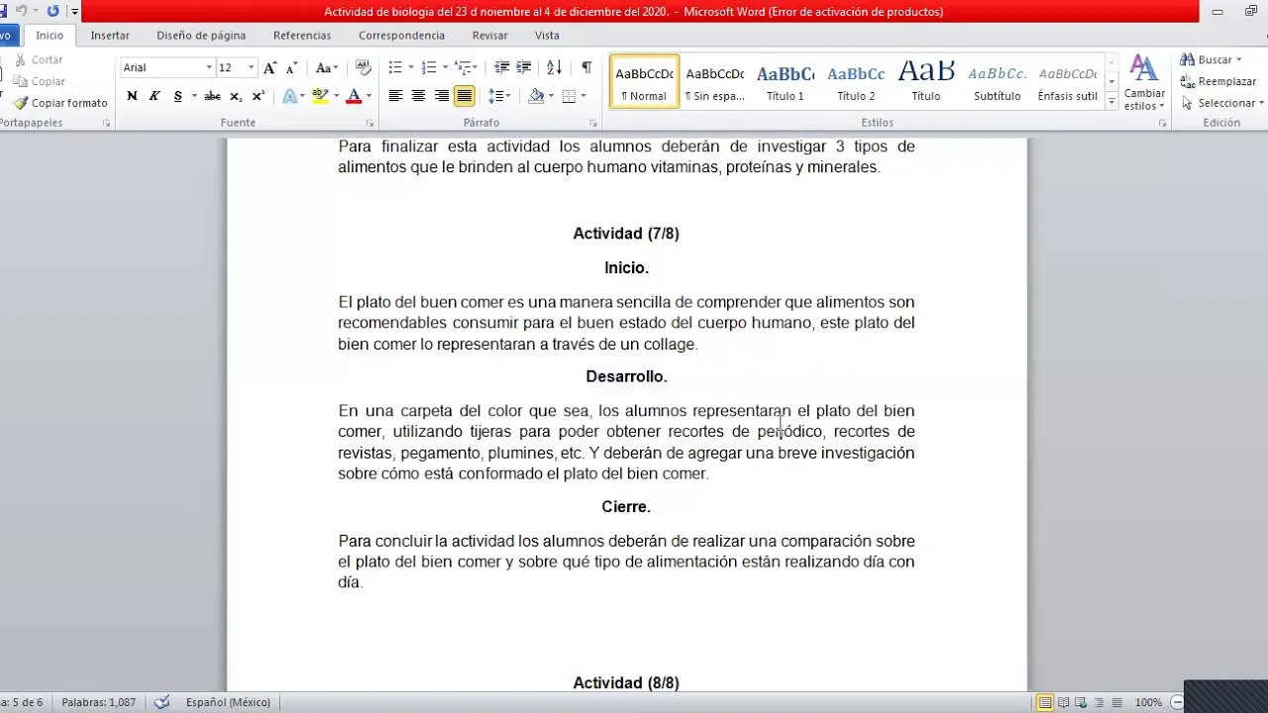Image resolution: width=1268 pixels, height=713 pixels.
Task: Click Reemplazar button
Action: [x=1218, y=81]
